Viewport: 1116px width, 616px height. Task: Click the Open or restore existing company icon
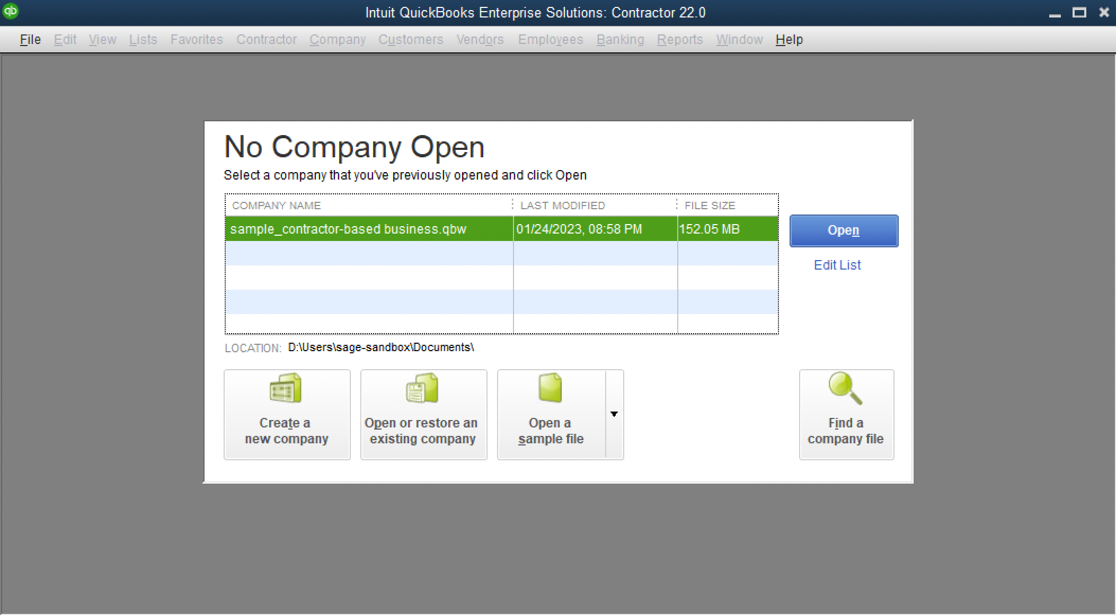422,388
